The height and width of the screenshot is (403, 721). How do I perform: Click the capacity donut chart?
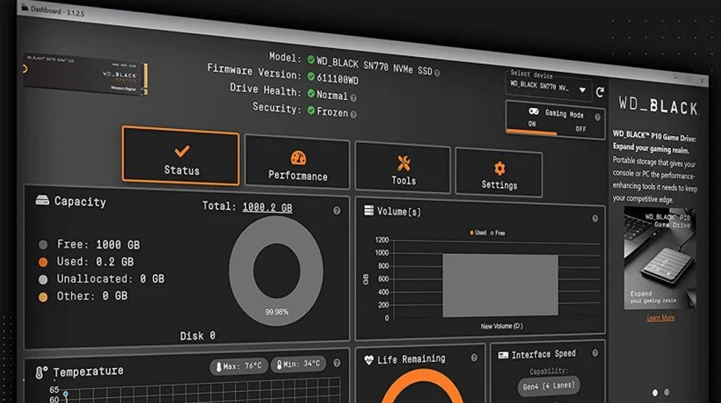[x=276, y=271]
